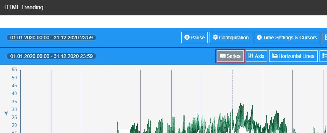Select the Series tab label
The image size is (327, 133).
click(233, 56)
